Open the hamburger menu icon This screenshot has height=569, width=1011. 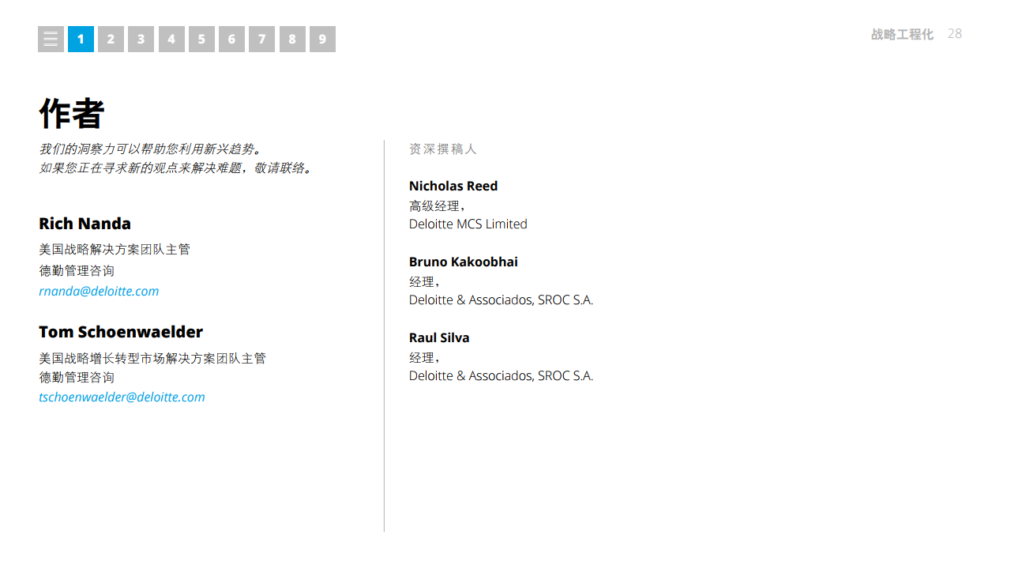51,39
